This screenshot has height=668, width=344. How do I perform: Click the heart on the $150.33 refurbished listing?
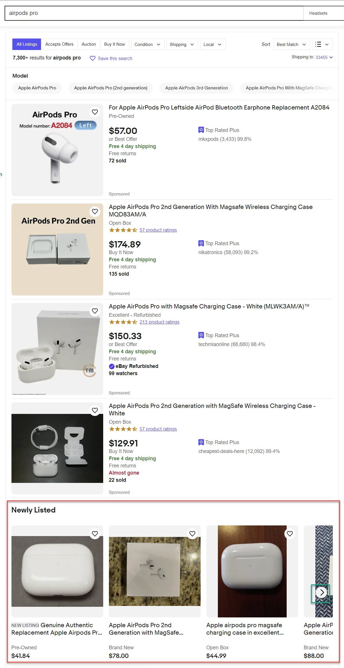point(95,311)
